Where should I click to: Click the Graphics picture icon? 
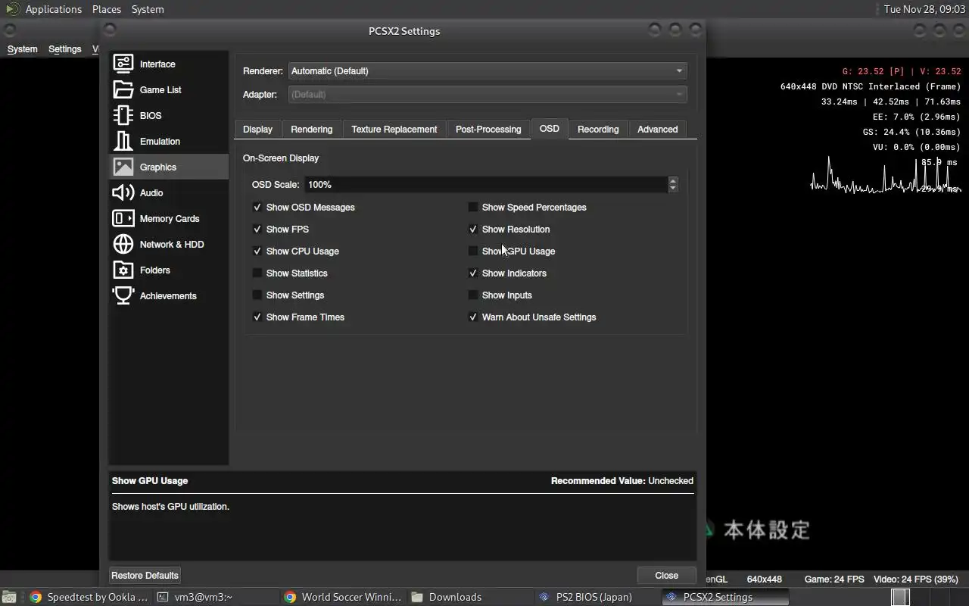pos(123,167)
